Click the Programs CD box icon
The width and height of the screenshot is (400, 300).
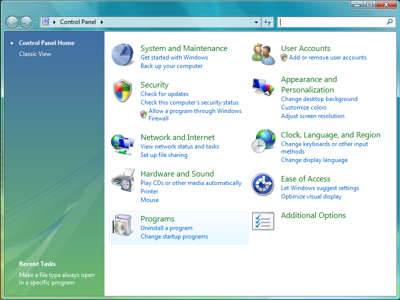(122, 225)
